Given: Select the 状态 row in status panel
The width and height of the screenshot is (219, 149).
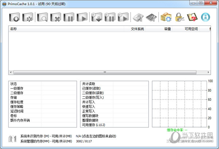Looking at the screenshot, I should coord(43,84).
